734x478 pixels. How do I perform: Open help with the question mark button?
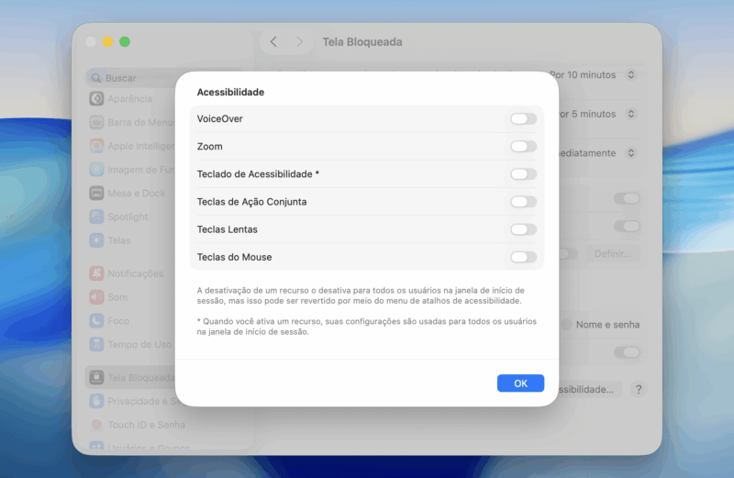coord(639,390)
